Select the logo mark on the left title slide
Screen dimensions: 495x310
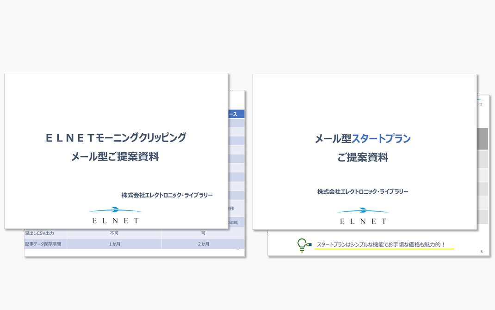[x=115, y=216]
